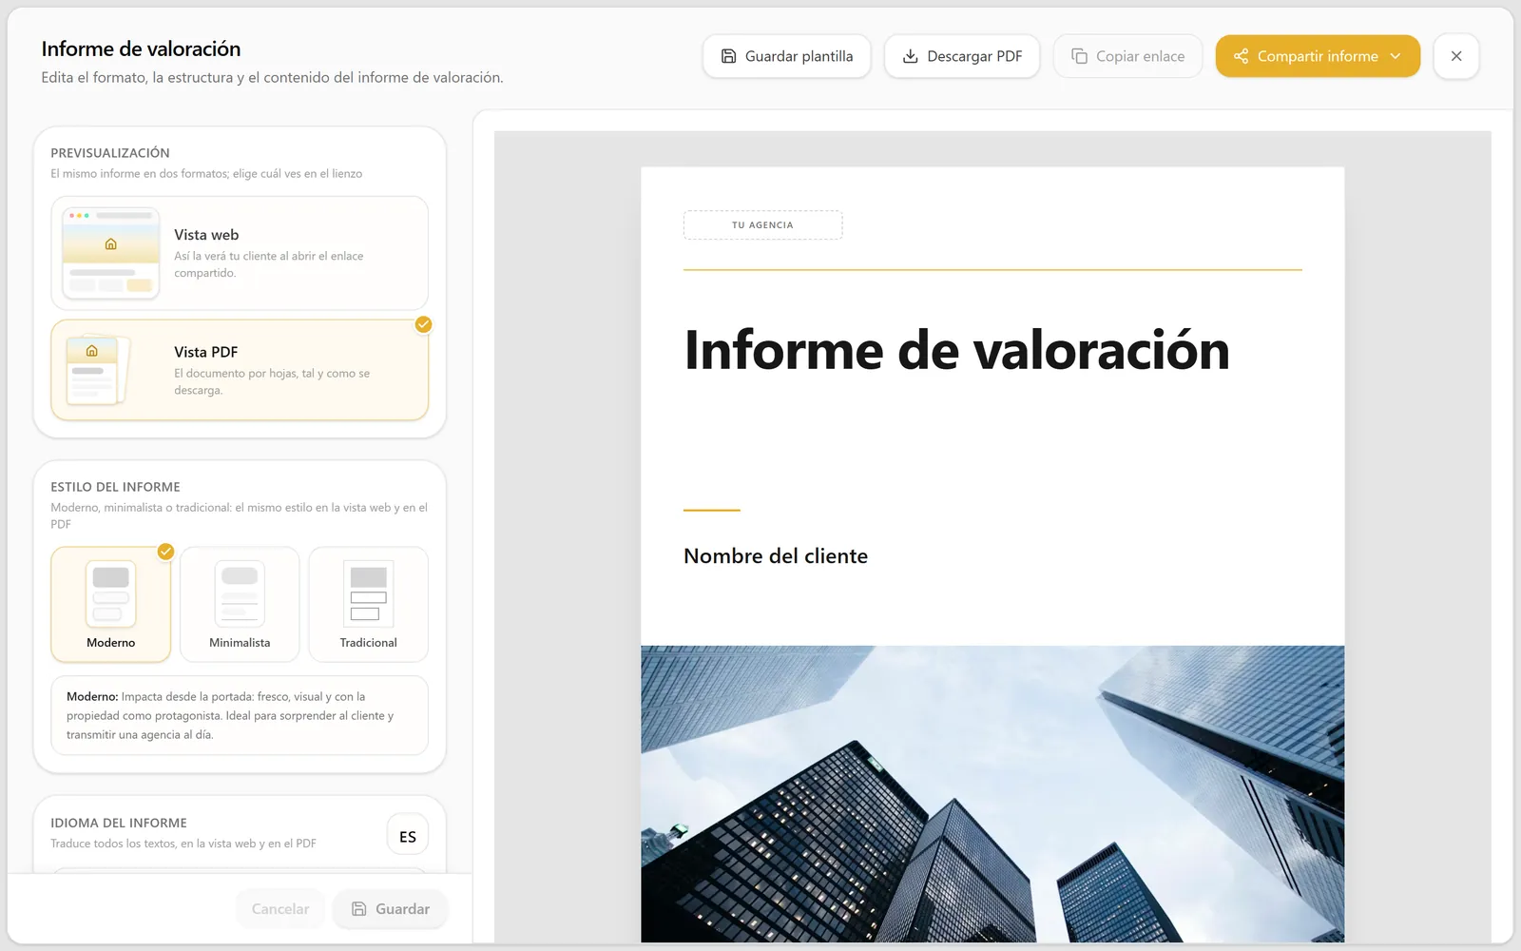Click the Compartir informe button label

[x=1318, y=56]
